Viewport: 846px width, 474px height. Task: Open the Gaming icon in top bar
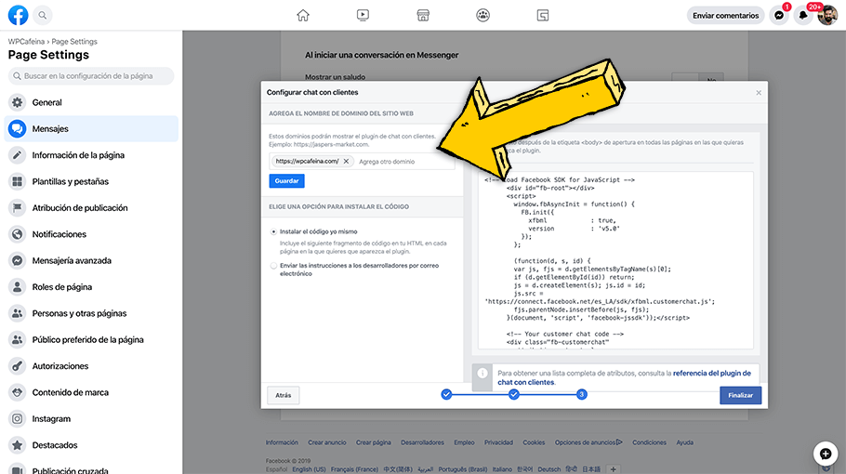click(543, 15)
